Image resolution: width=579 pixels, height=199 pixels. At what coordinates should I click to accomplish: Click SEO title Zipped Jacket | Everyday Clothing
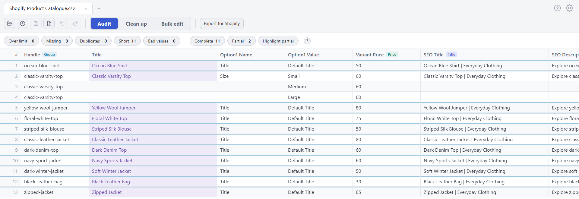(x=485, y=192)
